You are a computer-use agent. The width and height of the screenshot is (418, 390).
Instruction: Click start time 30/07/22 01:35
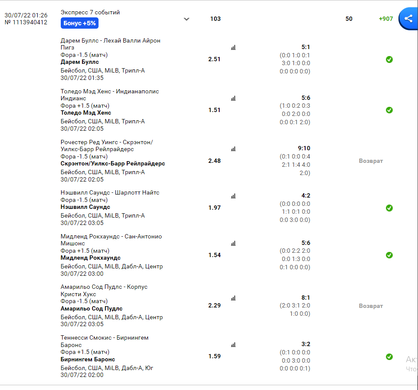click(x=82, y=78)
